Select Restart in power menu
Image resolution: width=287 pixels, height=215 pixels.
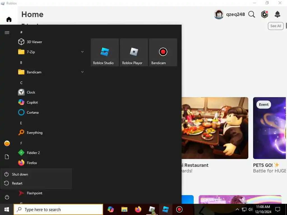point(36,183)
